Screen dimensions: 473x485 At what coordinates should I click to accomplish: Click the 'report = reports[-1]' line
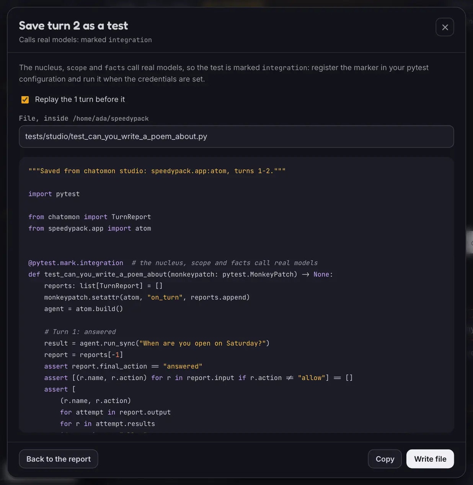tap(83, 355)
